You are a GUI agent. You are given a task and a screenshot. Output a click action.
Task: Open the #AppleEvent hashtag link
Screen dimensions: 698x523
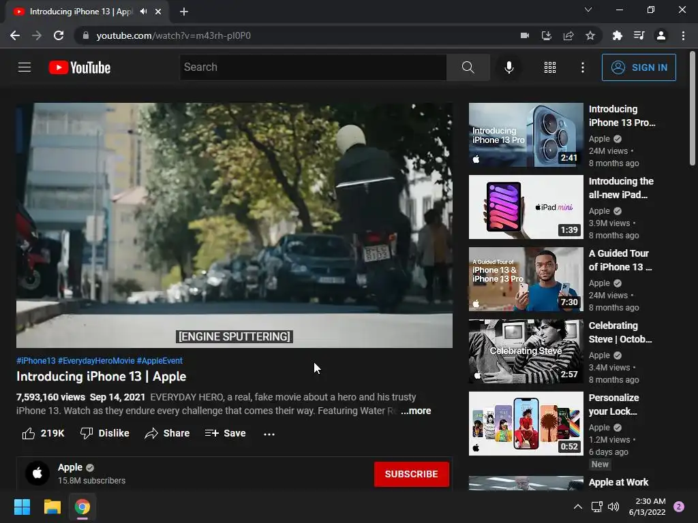click(160, 361)
